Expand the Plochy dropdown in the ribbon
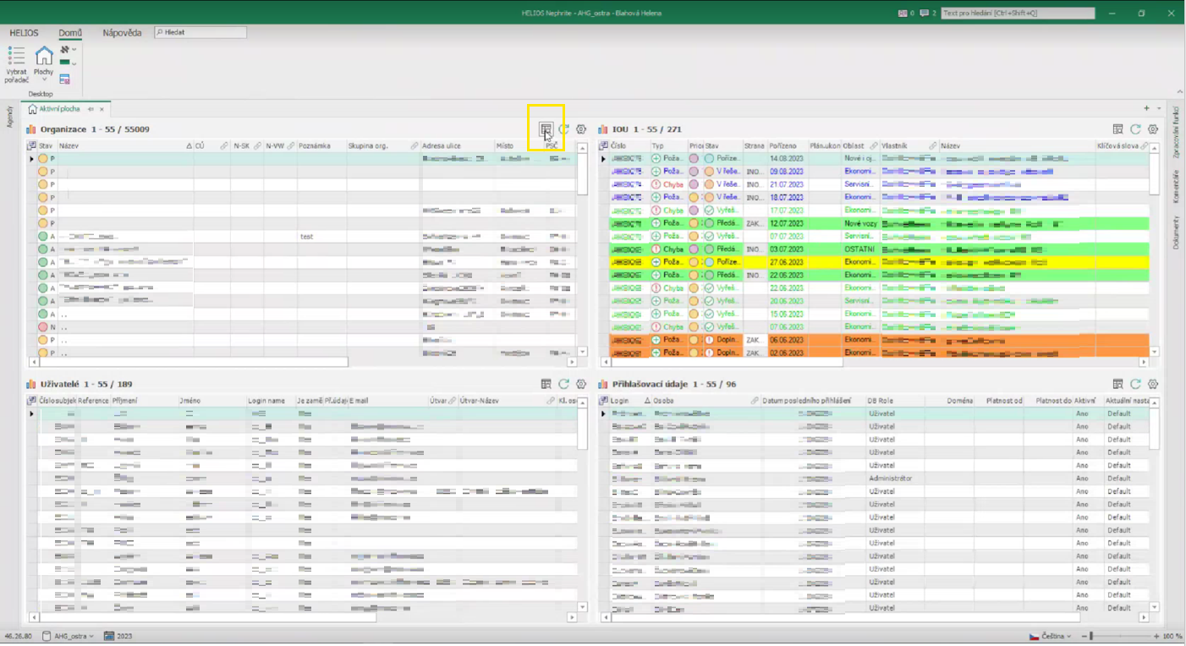Image resolution: width=1186 pixels, height=646 pixels. tap(43, 80)
